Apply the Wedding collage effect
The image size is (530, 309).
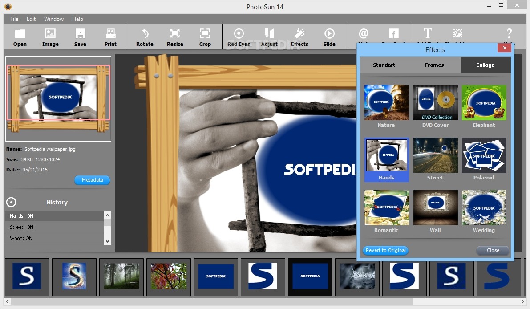(x=484, y=212)
